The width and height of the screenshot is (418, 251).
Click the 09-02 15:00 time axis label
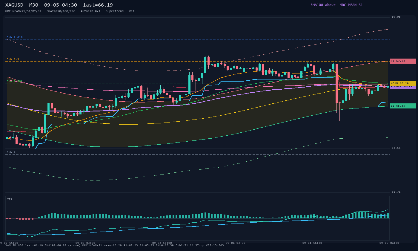pos(9,243)
